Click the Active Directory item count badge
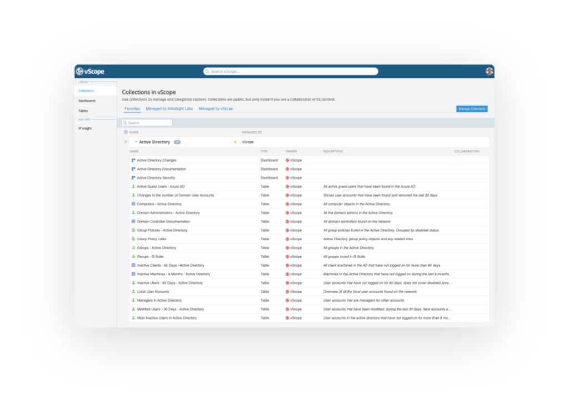The width and height of the screenshot is (569, 412). tap(177, 142)
